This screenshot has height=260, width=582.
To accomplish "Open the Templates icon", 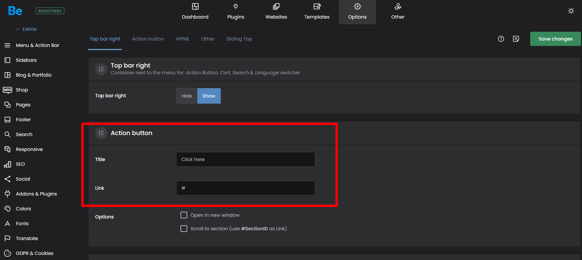I will tap(317, 6).
